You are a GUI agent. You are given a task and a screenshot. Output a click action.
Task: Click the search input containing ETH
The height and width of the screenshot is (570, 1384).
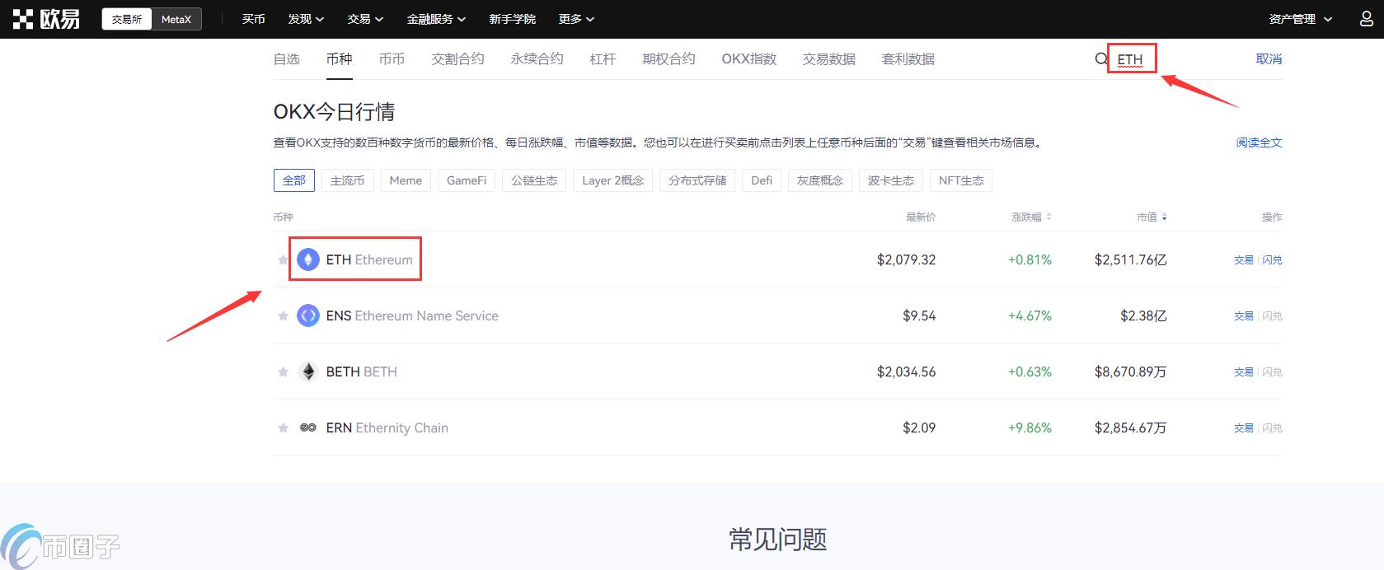click(1132, 58)
